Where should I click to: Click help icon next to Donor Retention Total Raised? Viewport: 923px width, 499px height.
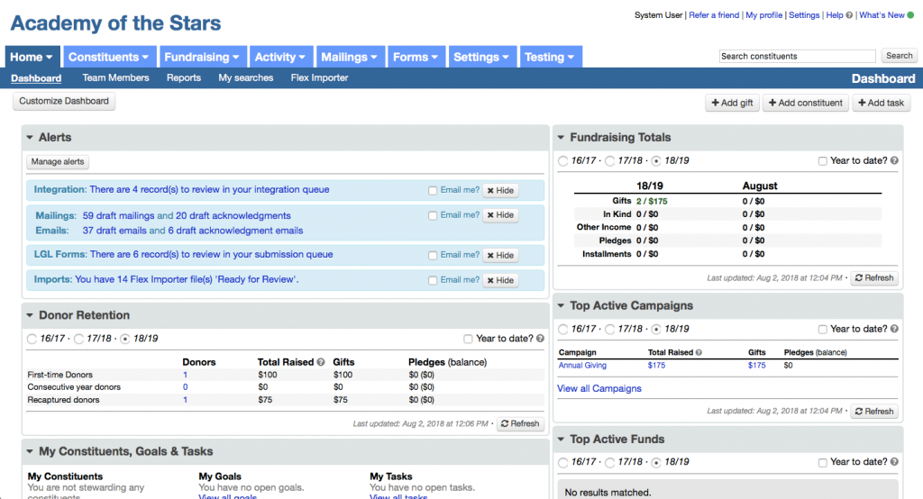click(321, 362)
